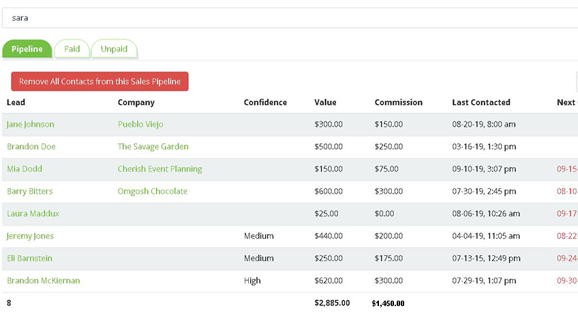578x317 pixels.
Task: Select lead Mia Dodd
Action: tap(25, 169)
